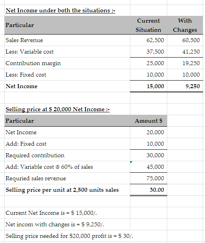Select the selling price value 30.00
The image size is (205, 243).
coord(157,190)
